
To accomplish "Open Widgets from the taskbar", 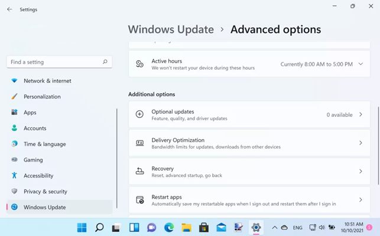I will click(x=134, y=228).
